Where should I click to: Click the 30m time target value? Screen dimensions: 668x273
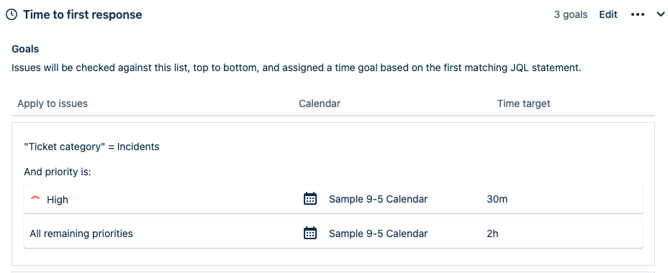click(497, 199)
